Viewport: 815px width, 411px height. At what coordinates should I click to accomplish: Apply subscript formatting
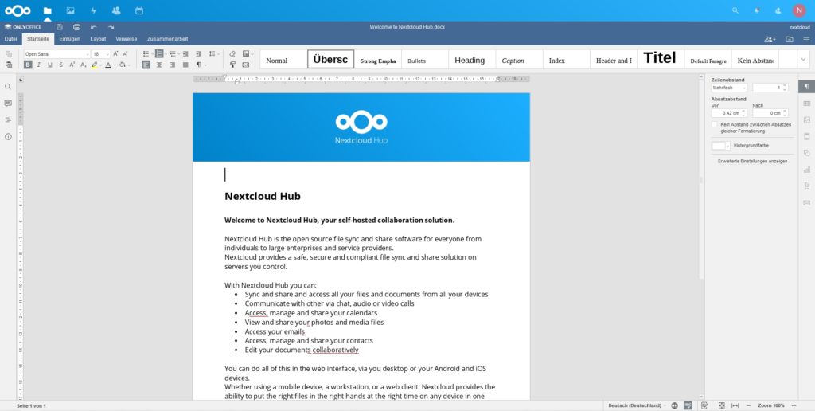pyautogui.click(x=83, y=65)
